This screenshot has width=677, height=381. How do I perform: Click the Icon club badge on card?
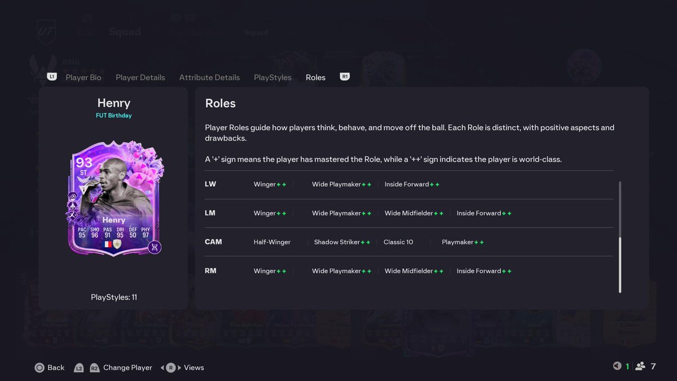pyautogui.click(x=117, y=244)
